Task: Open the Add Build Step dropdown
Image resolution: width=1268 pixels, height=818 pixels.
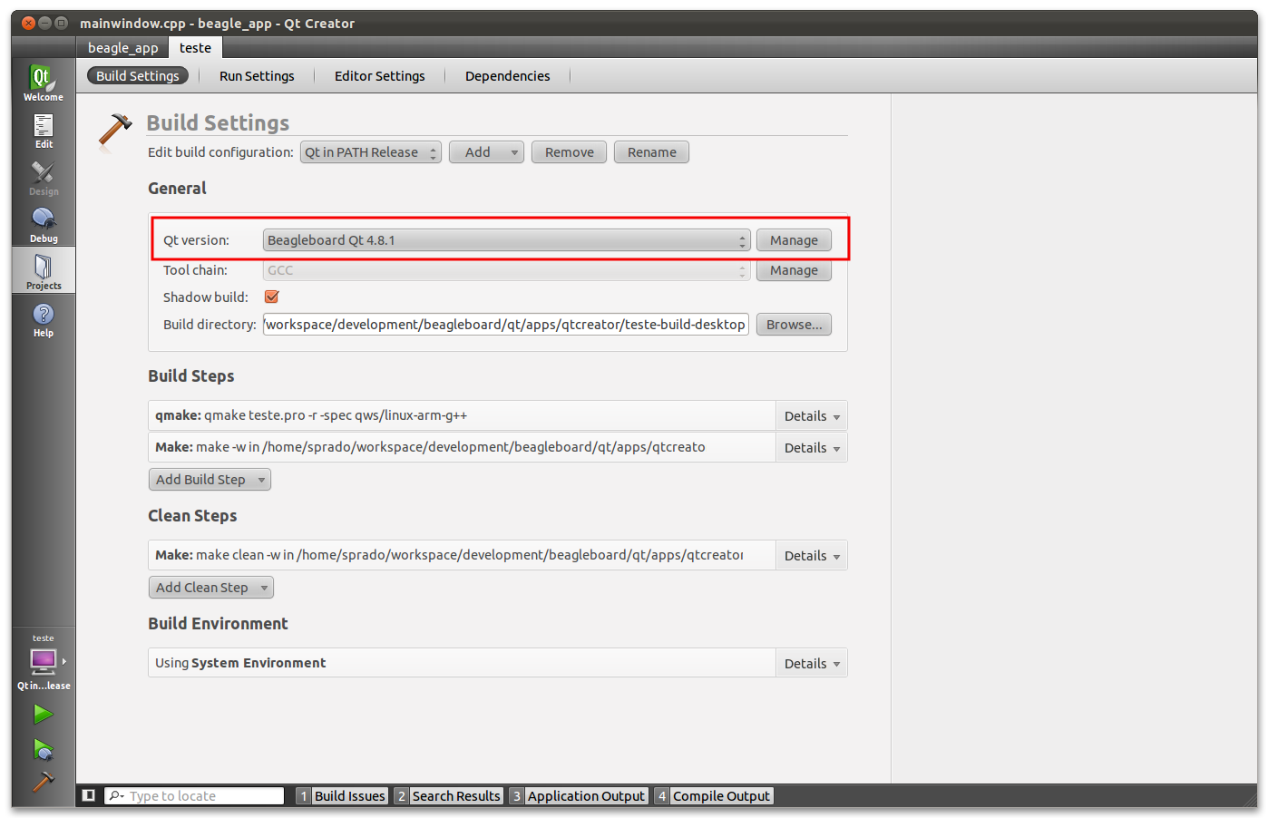Action: pyautogui.click(x=210, y=480)
